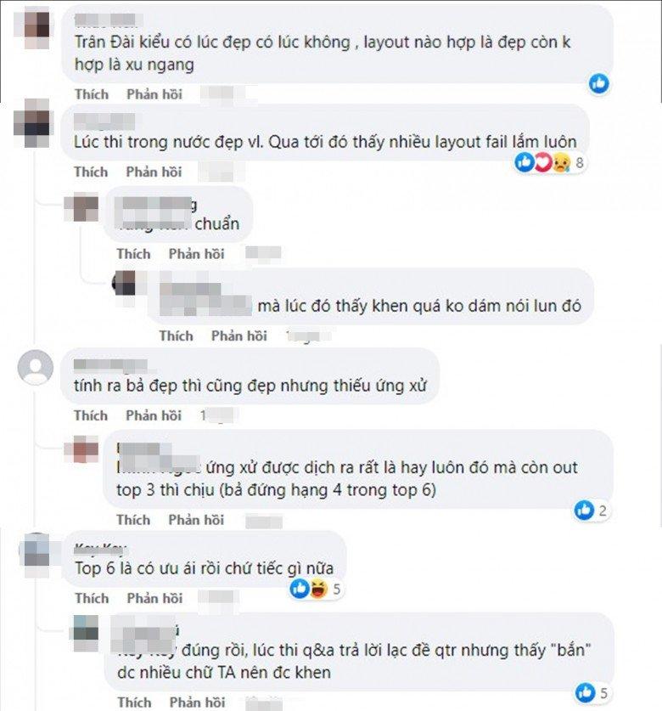Open laughing reactions on 'Top 6' comment
This screenshot has height=711, width=662.
click(x=318, y=589)
